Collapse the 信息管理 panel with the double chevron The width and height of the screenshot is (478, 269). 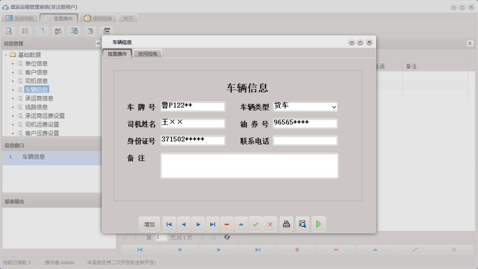pos(98,43)
